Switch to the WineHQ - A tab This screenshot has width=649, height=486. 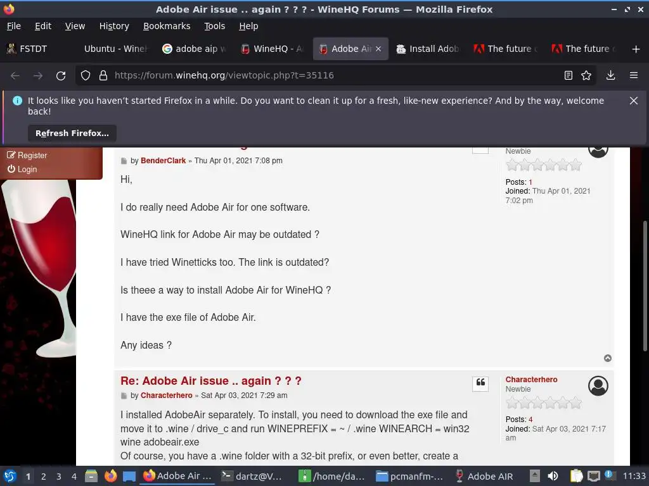[x=273, y=49]
